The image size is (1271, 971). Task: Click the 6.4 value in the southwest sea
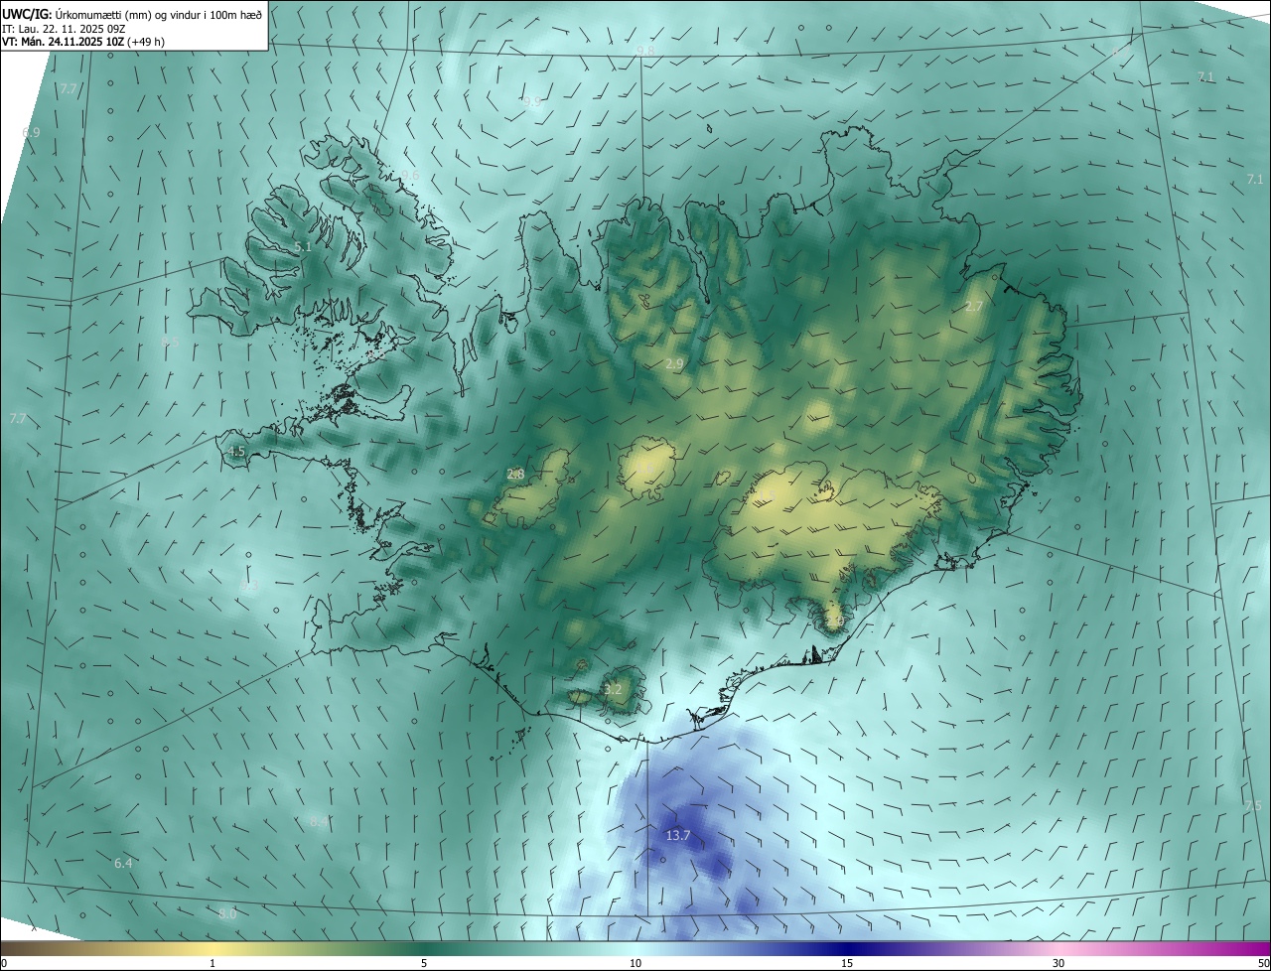tap(123, 864)
